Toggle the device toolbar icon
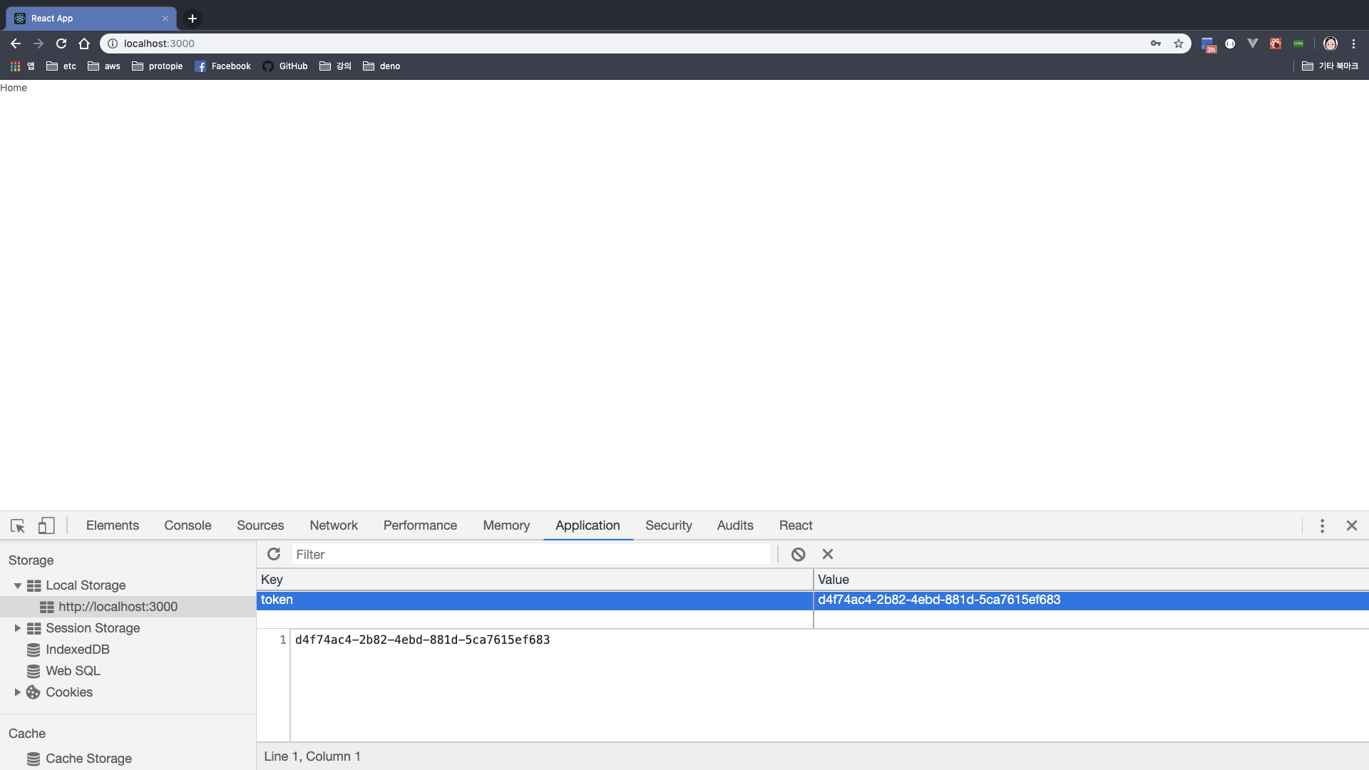Image resolution: width=1369 pixels, height=770 pixels. pyautogui.click(x=46, y=525)
